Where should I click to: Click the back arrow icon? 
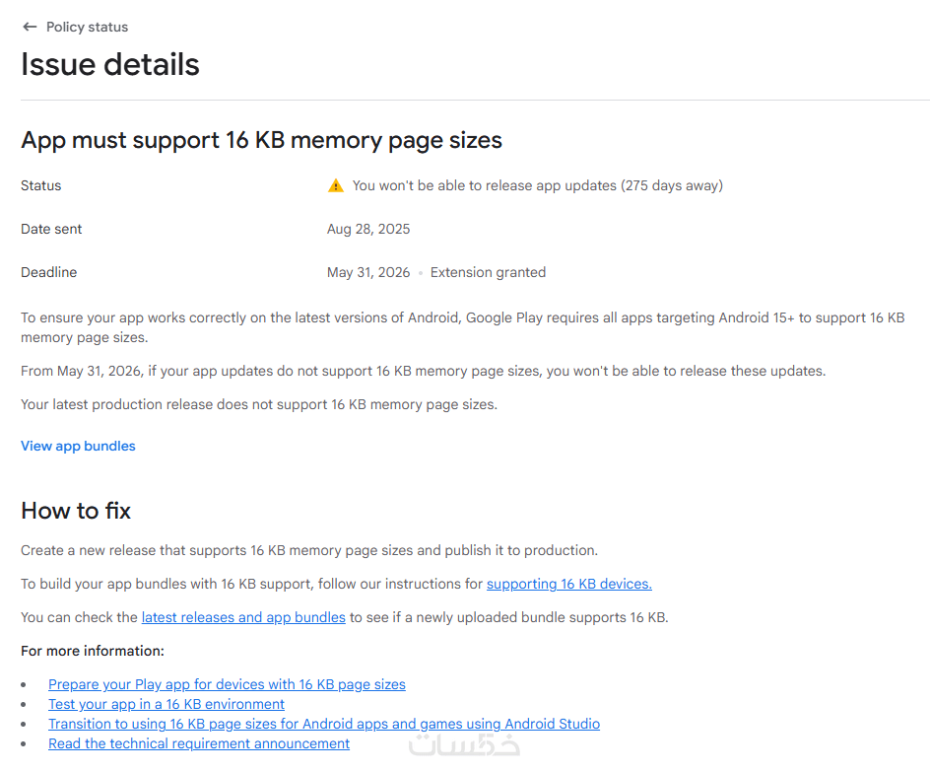(30, 27)
